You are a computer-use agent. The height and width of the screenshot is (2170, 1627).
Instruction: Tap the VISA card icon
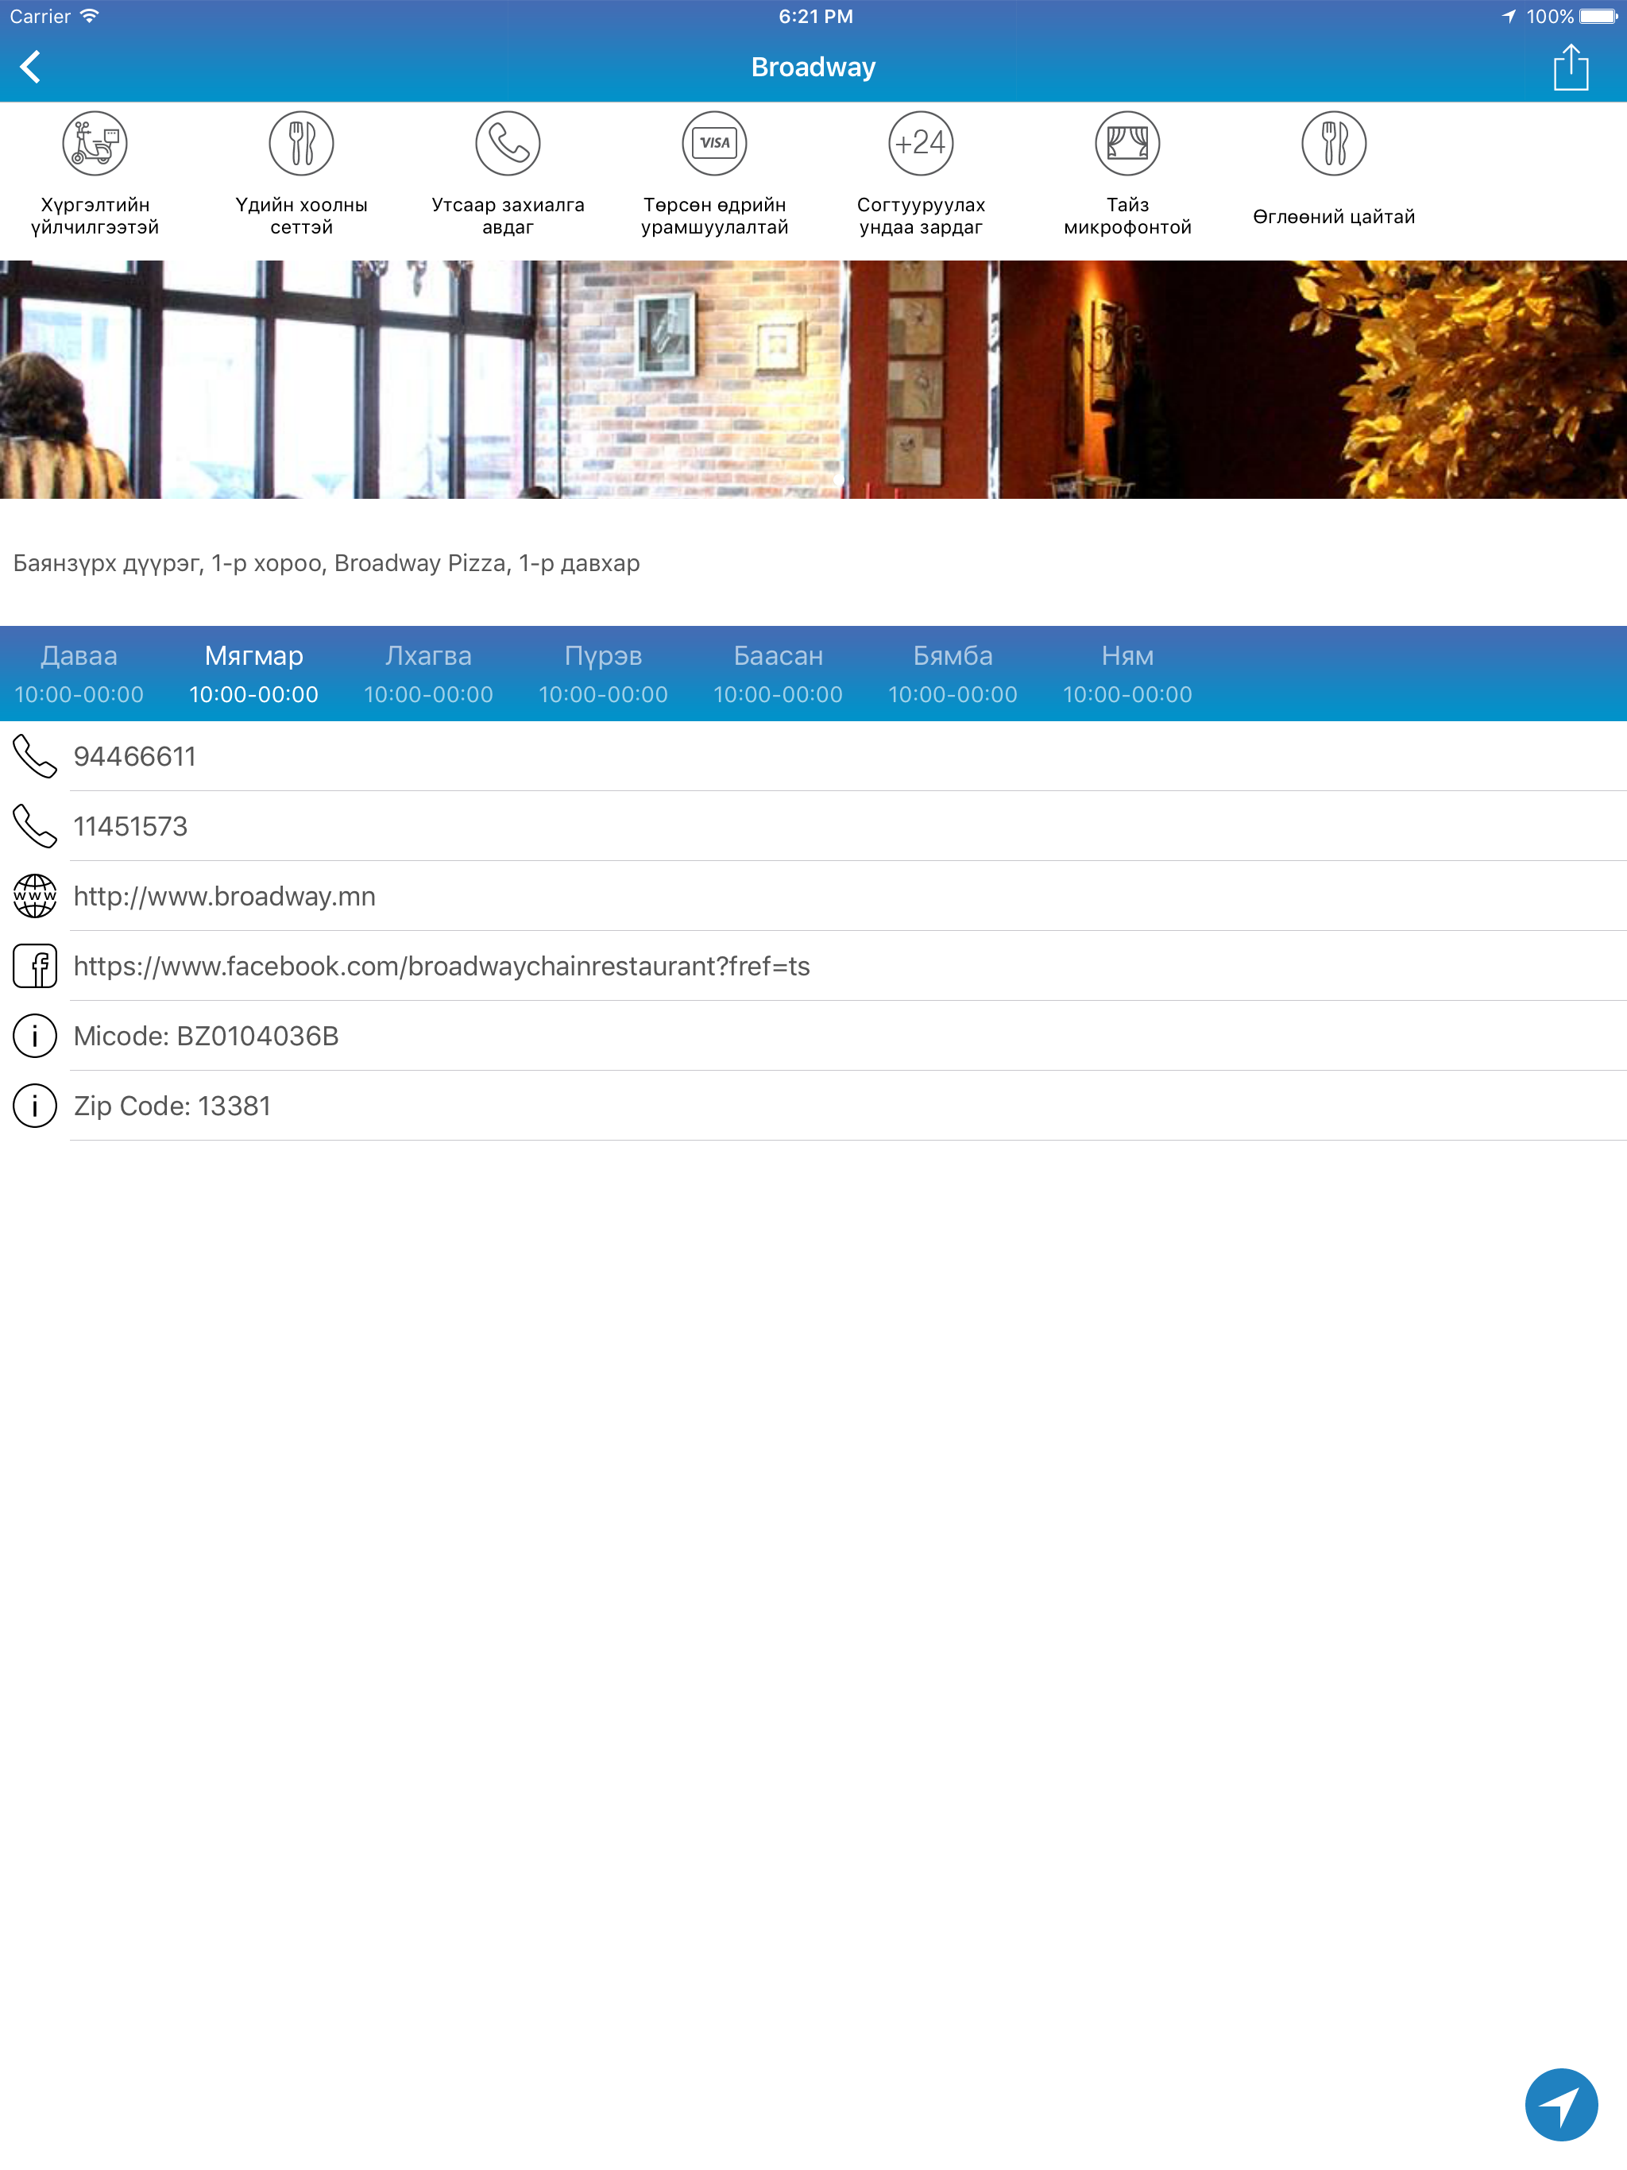click(x=714, y=143)
